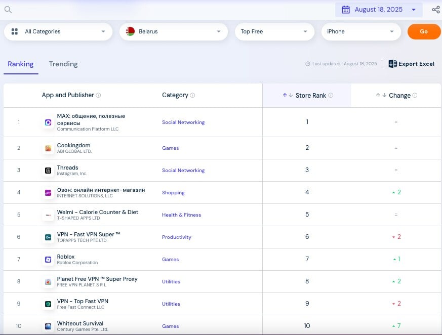Click the App and Publisher column header
The height and width of the screenshot is (335, 442).
68,95
